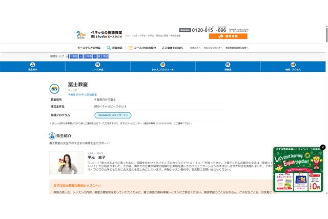Open ご入会までの流れ menu item
The height and width of the screenshot is (219, 328).
tap(172, 48)
